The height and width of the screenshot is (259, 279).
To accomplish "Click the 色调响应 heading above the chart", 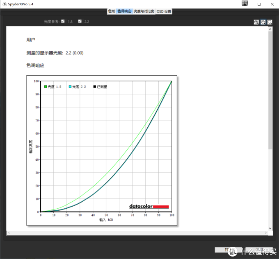I will (35, 65).
